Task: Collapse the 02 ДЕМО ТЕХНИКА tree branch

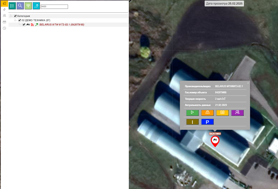Action: (15, 20)
